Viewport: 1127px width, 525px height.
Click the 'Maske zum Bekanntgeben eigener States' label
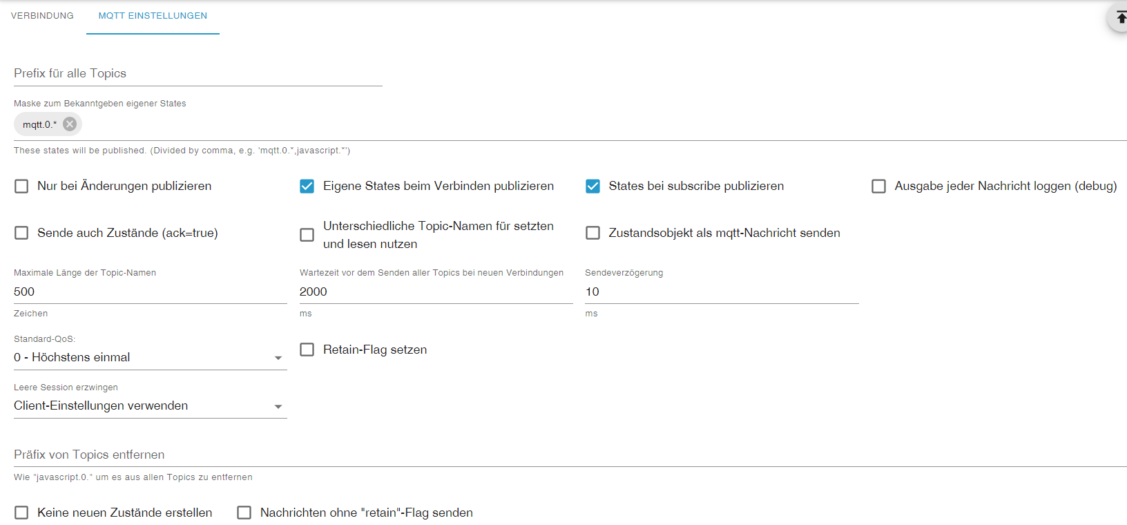[100, 104]
